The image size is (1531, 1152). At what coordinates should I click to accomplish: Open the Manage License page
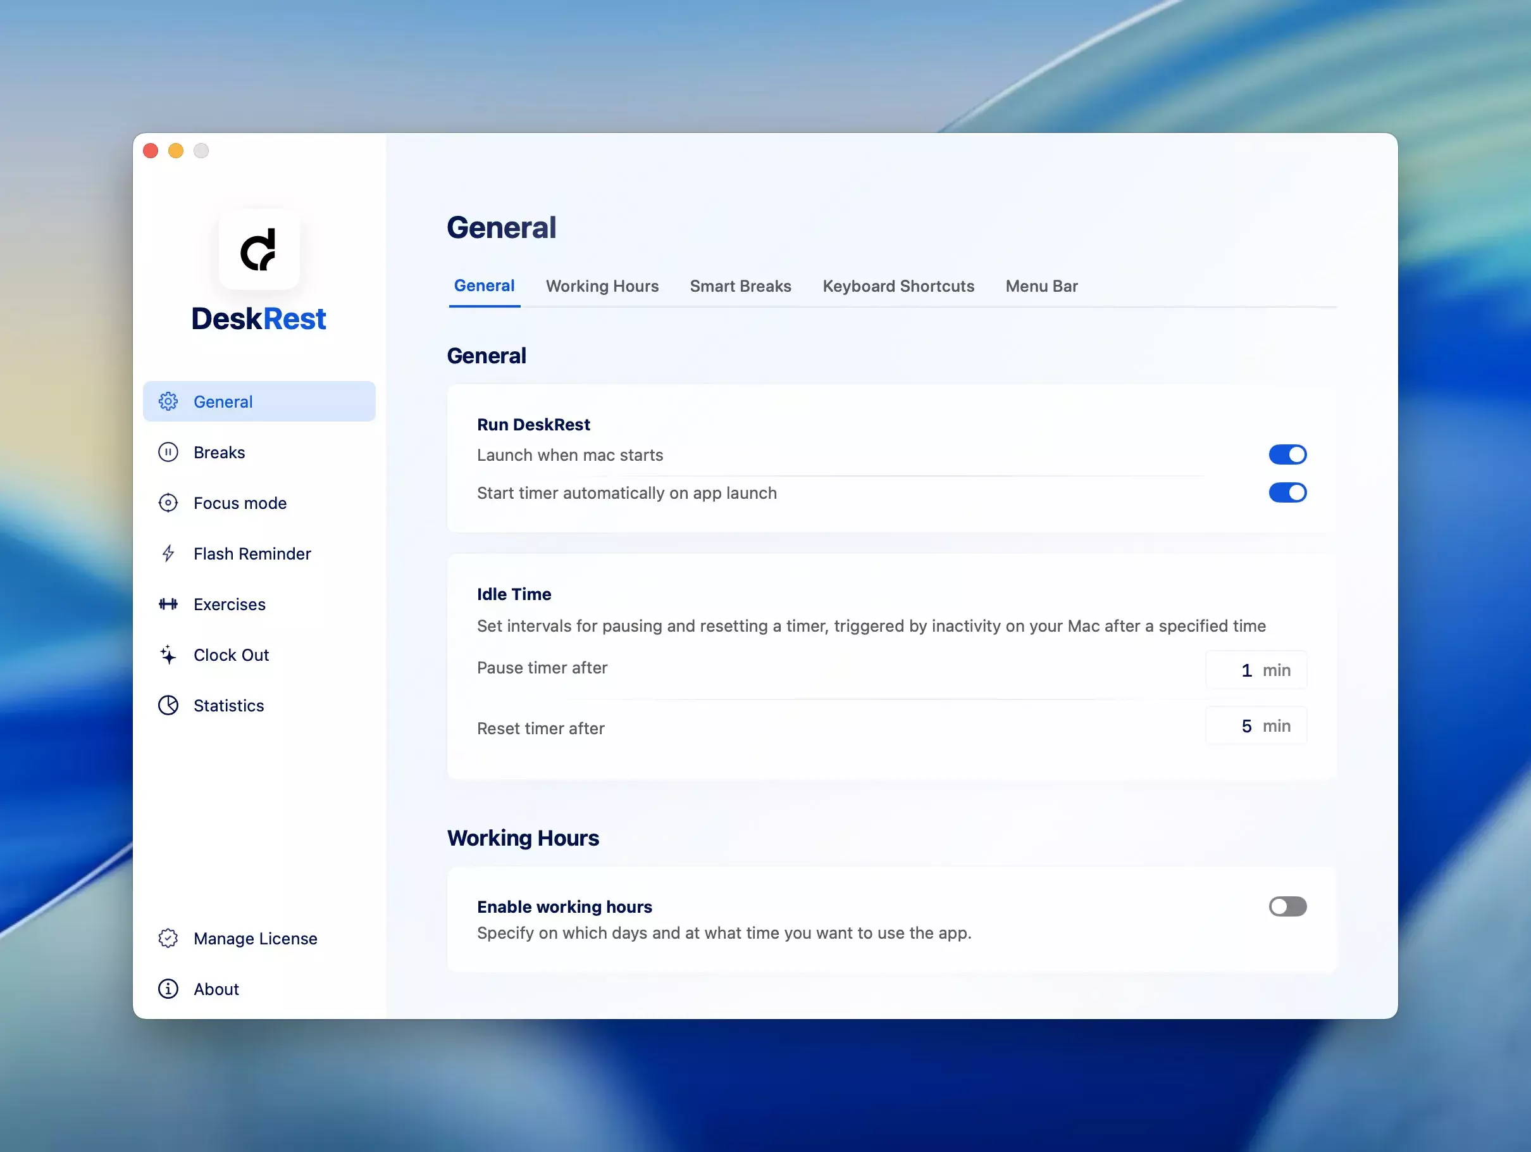click(x=256, y=939)
